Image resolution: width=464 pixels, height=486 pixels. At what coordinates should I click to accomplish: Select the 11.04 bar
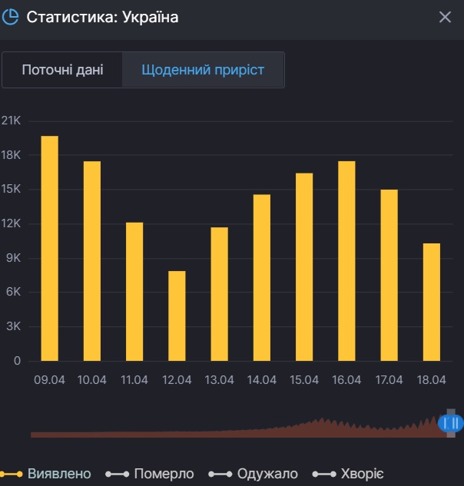[x=134, y=292]
